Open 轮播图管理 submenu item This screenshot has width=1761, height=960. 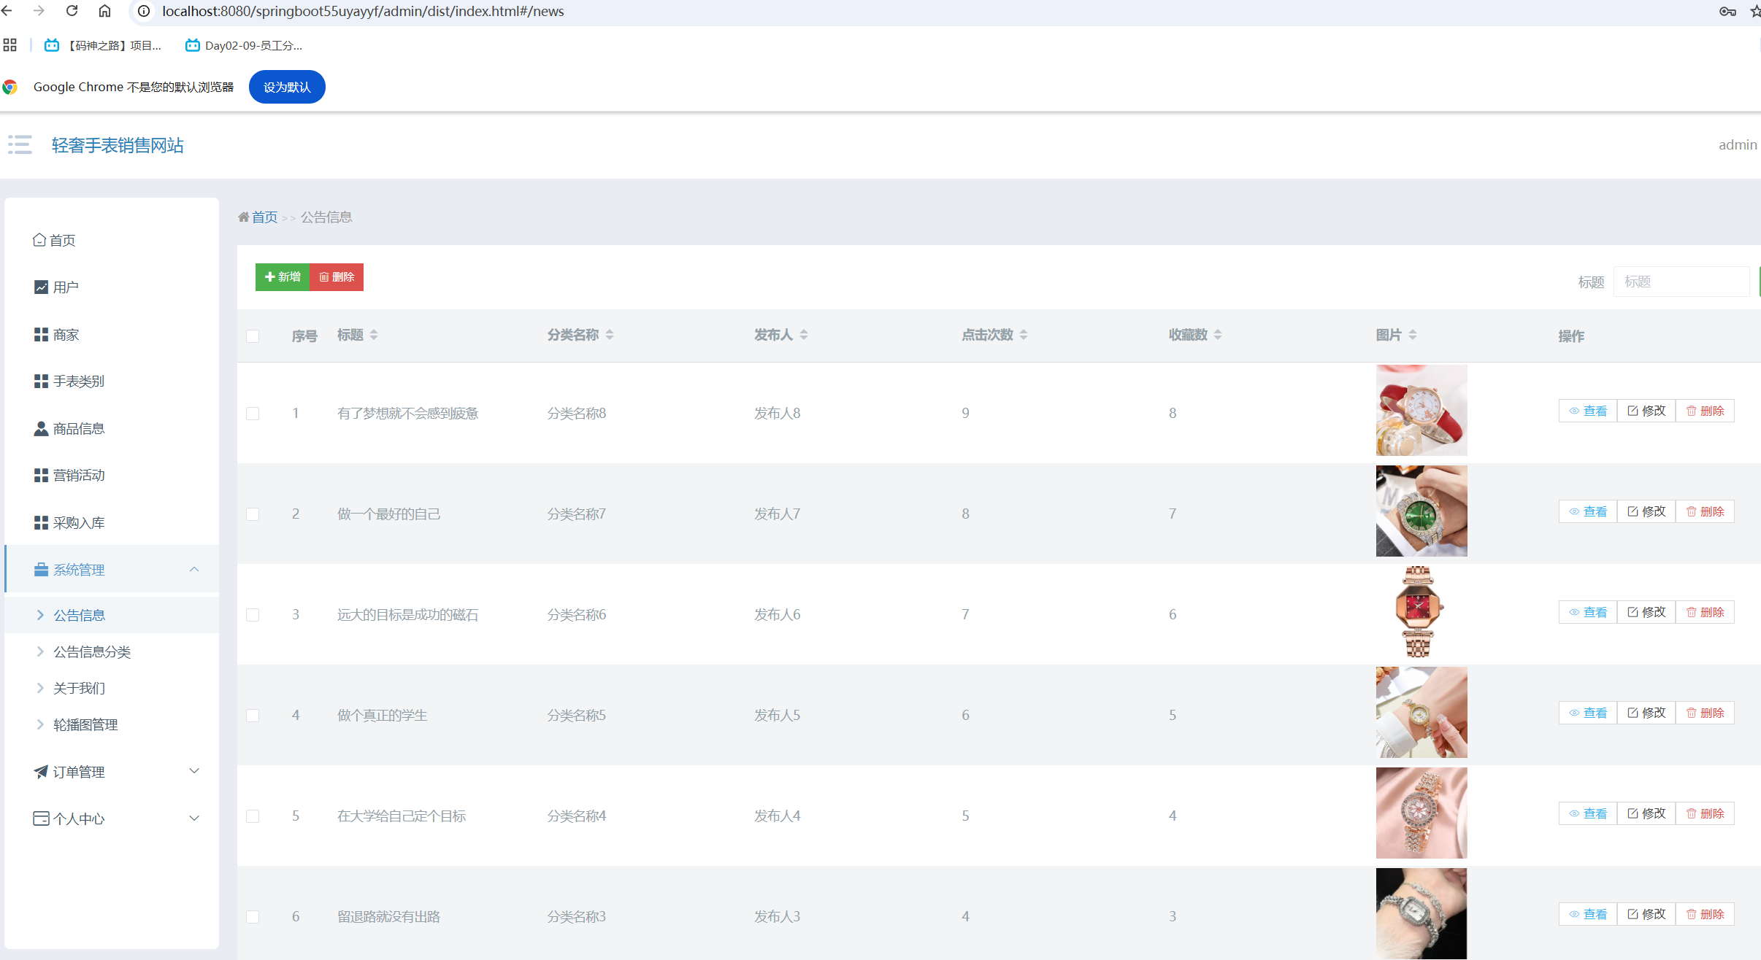point(85,725)
